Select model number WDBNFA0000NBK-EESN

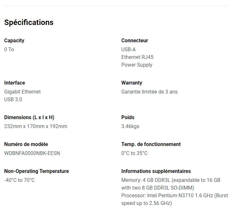[32, 153]
